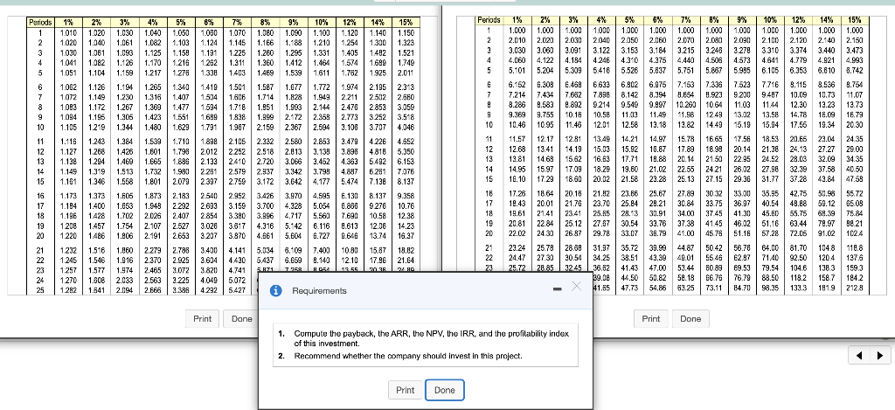
Task: Print the left future value table window
Action: pos(203,318)
